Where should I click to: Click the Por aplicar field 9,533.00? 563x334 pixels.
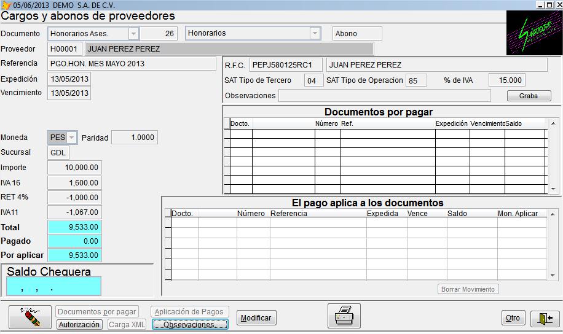pos(75,255)
